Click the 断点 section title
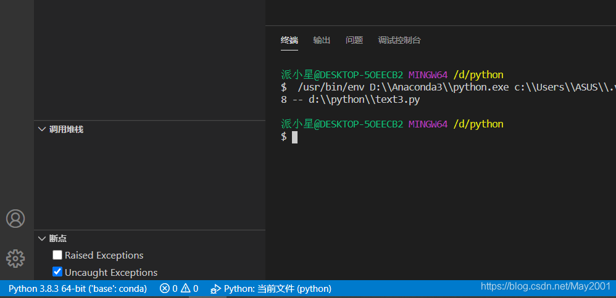This screenshot has height=298, width=616. 58,238
